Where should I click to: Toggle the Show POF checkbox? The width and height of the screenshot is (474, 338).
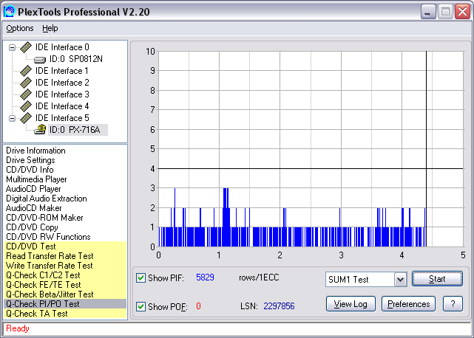click(x=141, y=306)
